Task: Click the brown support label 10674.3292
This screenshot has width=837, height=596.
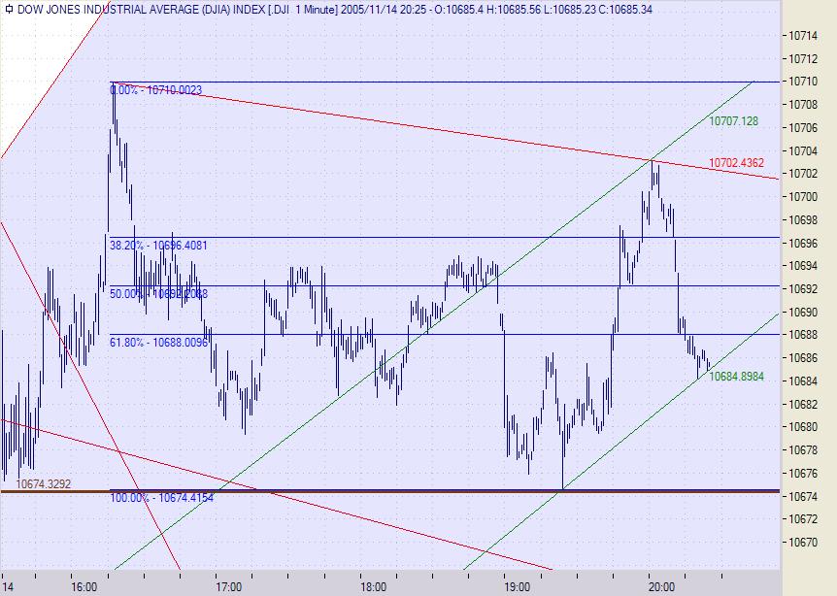Action: 44,484
